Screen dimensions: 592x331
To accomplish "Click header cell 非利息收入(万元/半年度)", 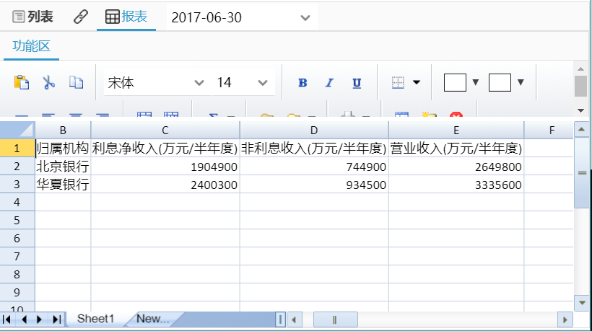I will pos(314,148).
